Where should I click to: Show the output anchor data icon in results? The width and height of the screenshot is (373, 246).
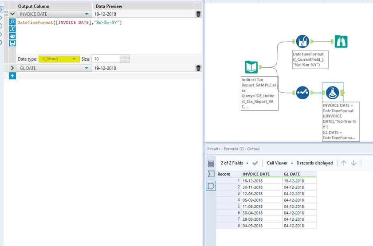211,186
